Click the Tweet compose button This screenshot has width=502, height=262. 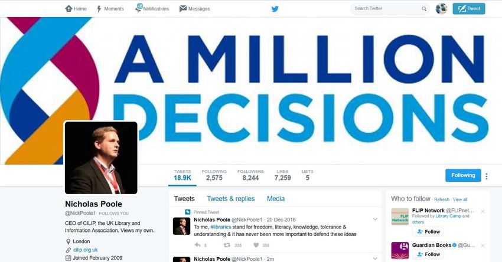point(469,9)
